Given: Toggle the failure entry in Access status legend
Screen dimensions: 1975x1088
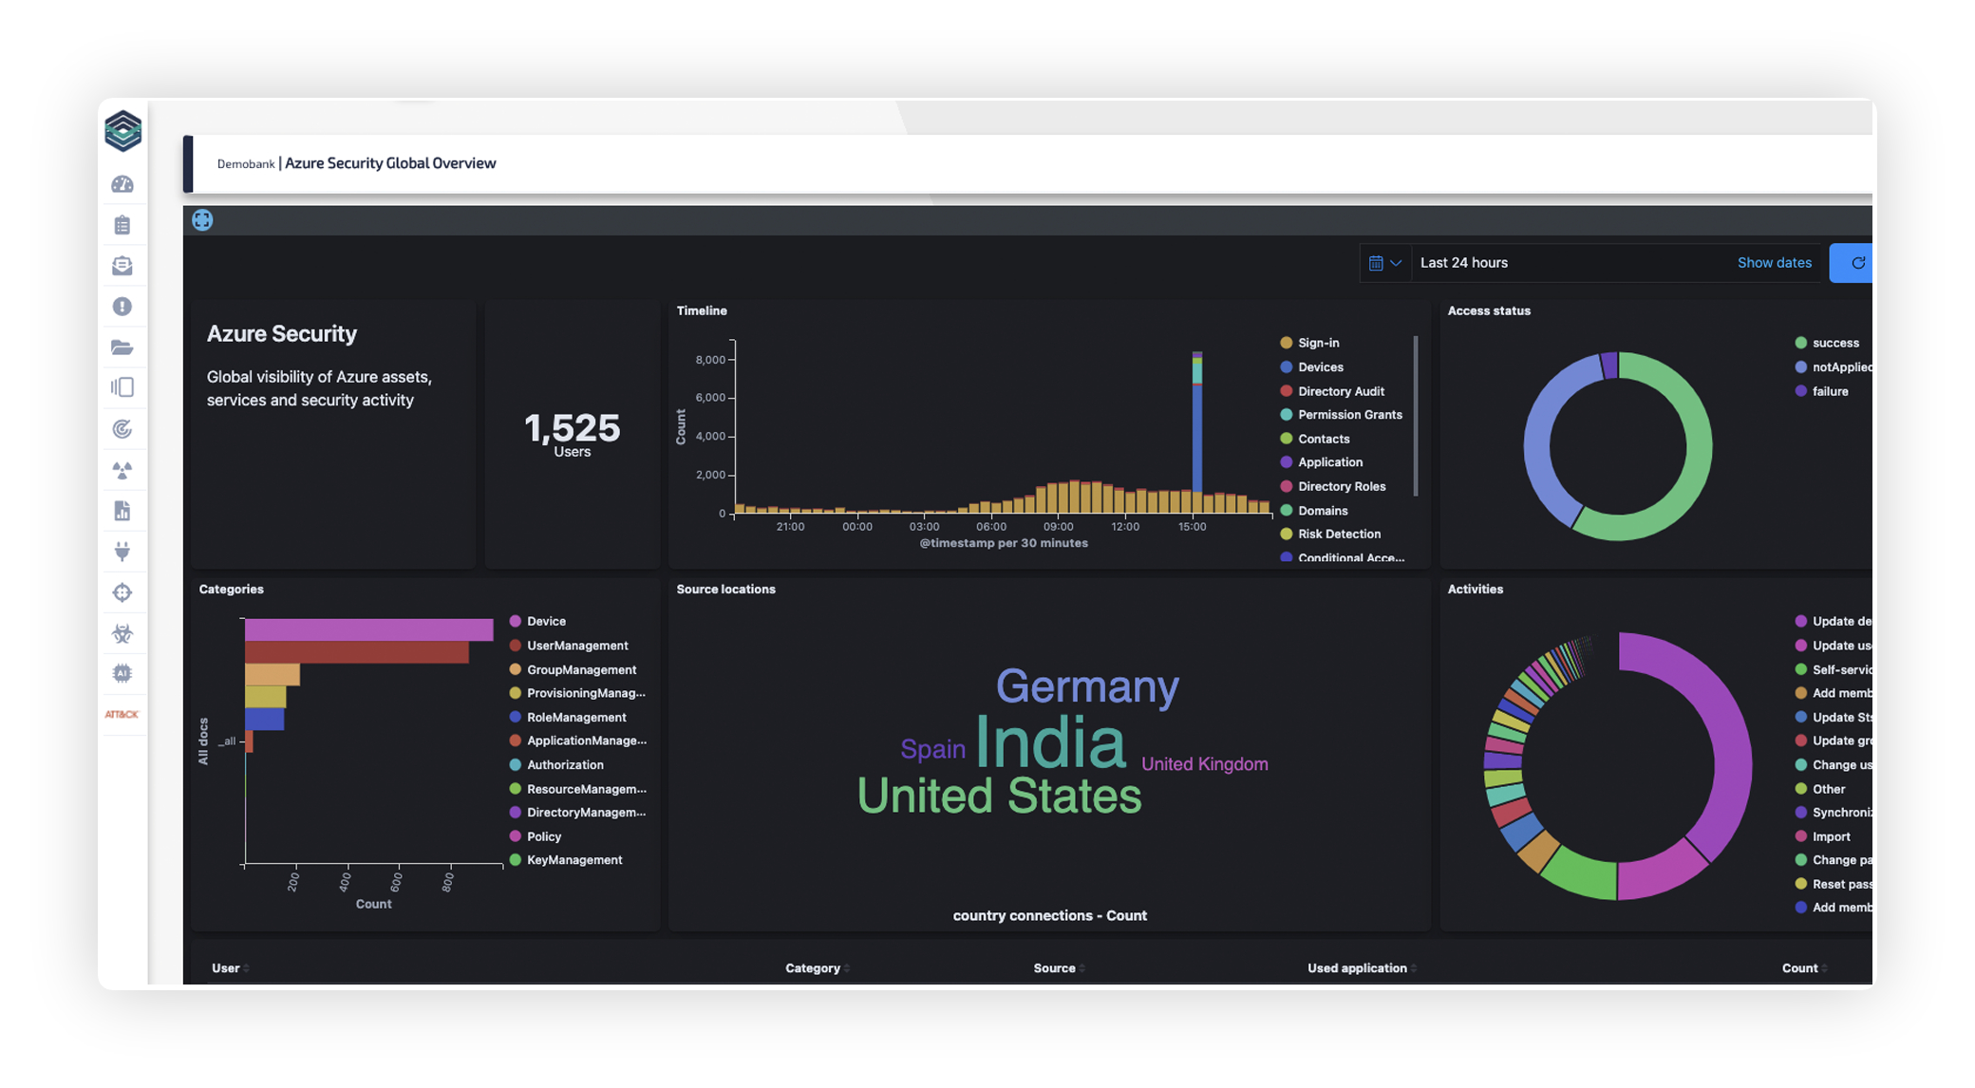Looking at the screenshot, I should (1830, 391).
